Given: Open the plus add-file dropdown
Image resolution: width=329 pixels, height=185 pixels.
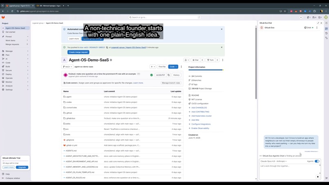Looking at the screenshot, I should [153, 67].
